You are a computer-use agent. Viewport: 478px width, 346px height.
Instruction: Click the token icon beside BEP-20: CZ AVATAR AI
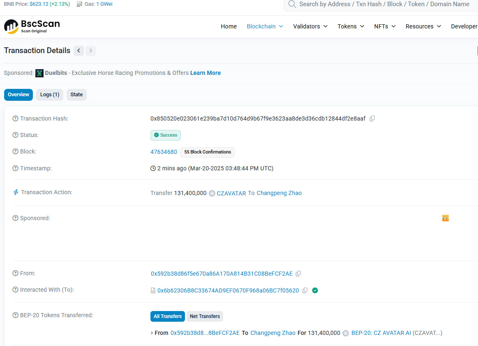pos(346,333)
